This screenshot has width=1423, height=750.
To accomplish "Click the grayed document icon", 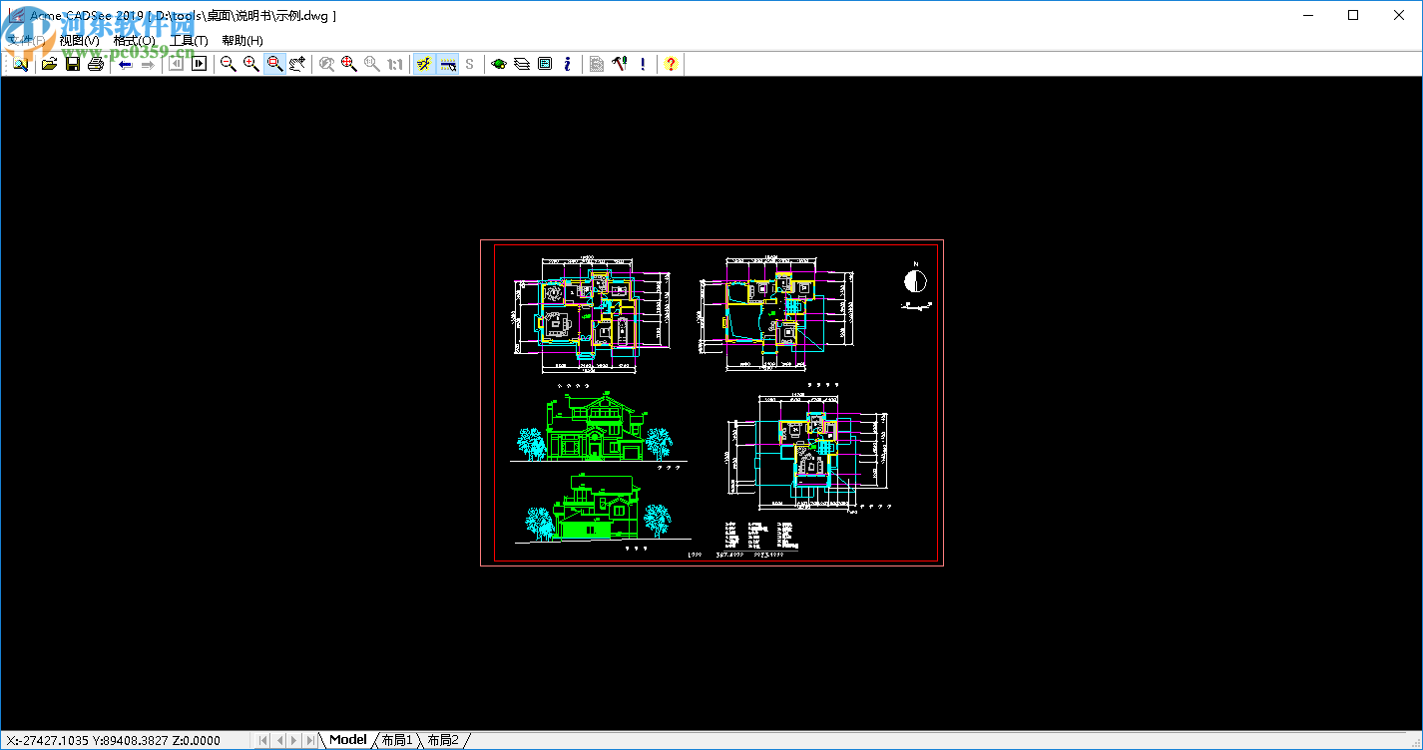I will point(597,64).
